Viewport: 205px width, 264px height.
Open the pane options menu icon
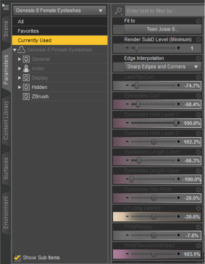pyautogui.click(x=5, y=6)
